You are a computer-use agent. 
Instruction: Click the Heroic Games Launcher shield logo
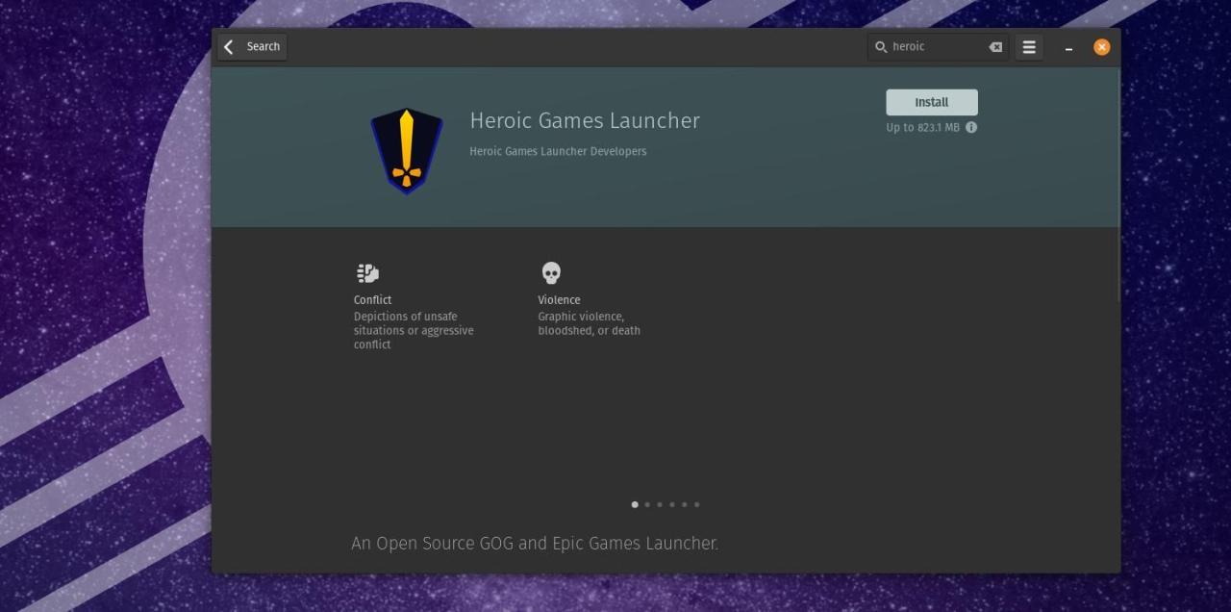click(x=407, y=151)
